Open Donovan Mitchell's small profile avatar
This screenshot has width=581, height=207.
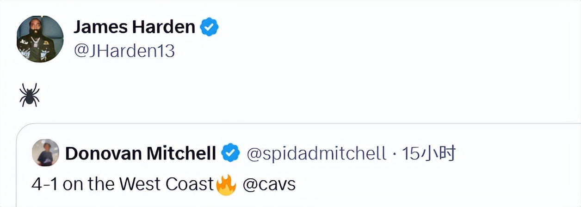pos(45,152)
